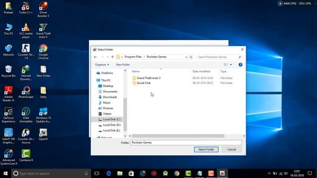Launch Camtasia 9 desktop shortcut
The width and height of the screenshot is (317, 178).
coord(26,155)
